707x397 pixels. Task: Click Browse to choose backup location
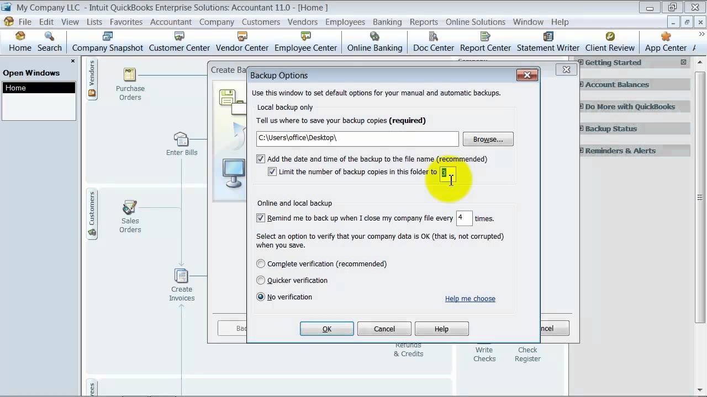point(488,139)
